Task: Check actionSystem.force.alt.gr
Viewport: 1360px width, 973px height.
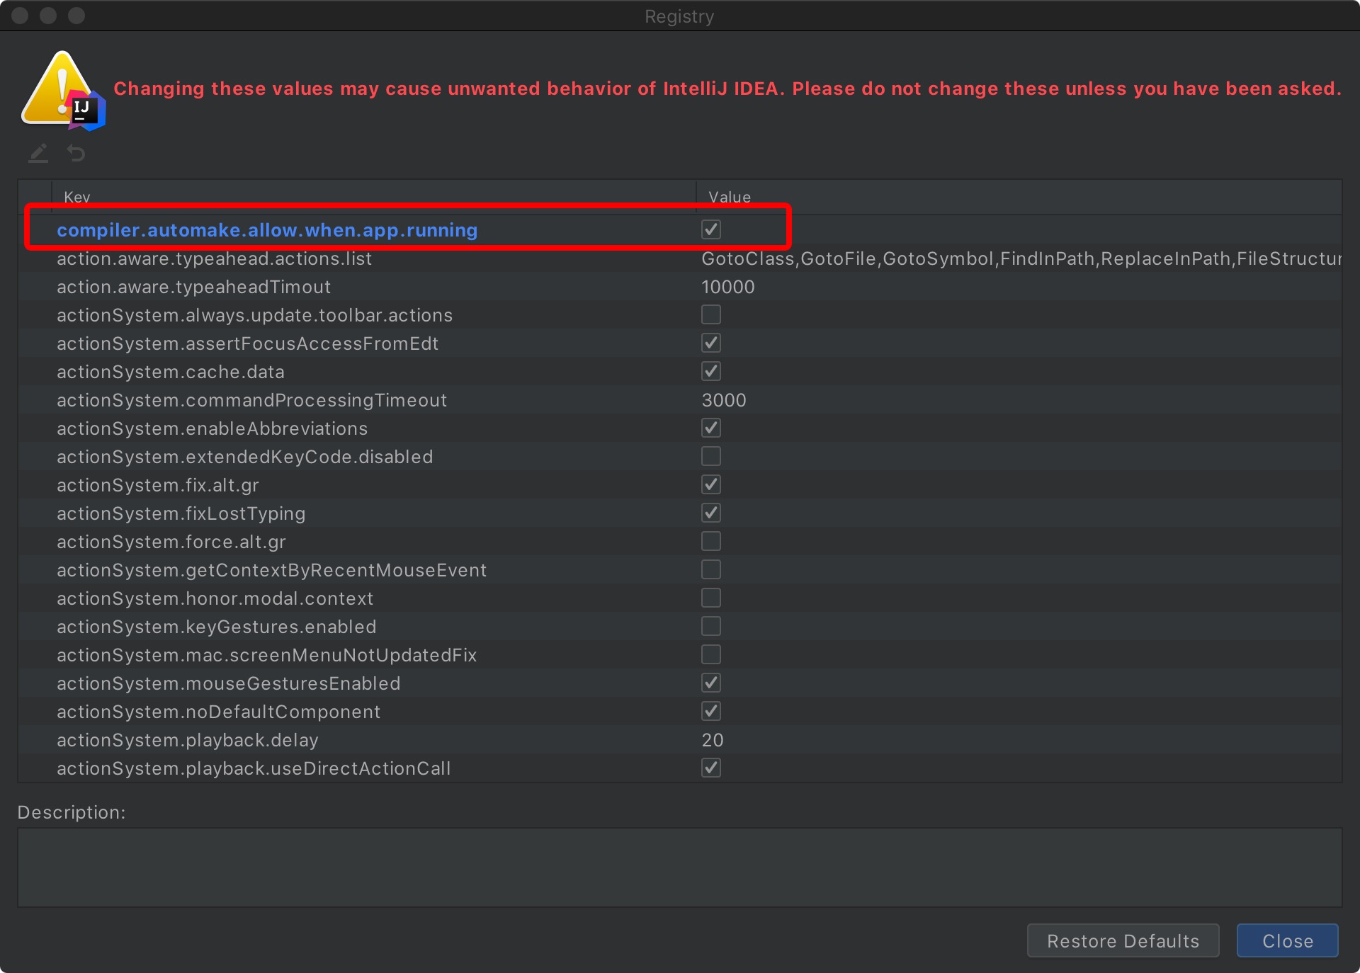Action: coord(710,541)
